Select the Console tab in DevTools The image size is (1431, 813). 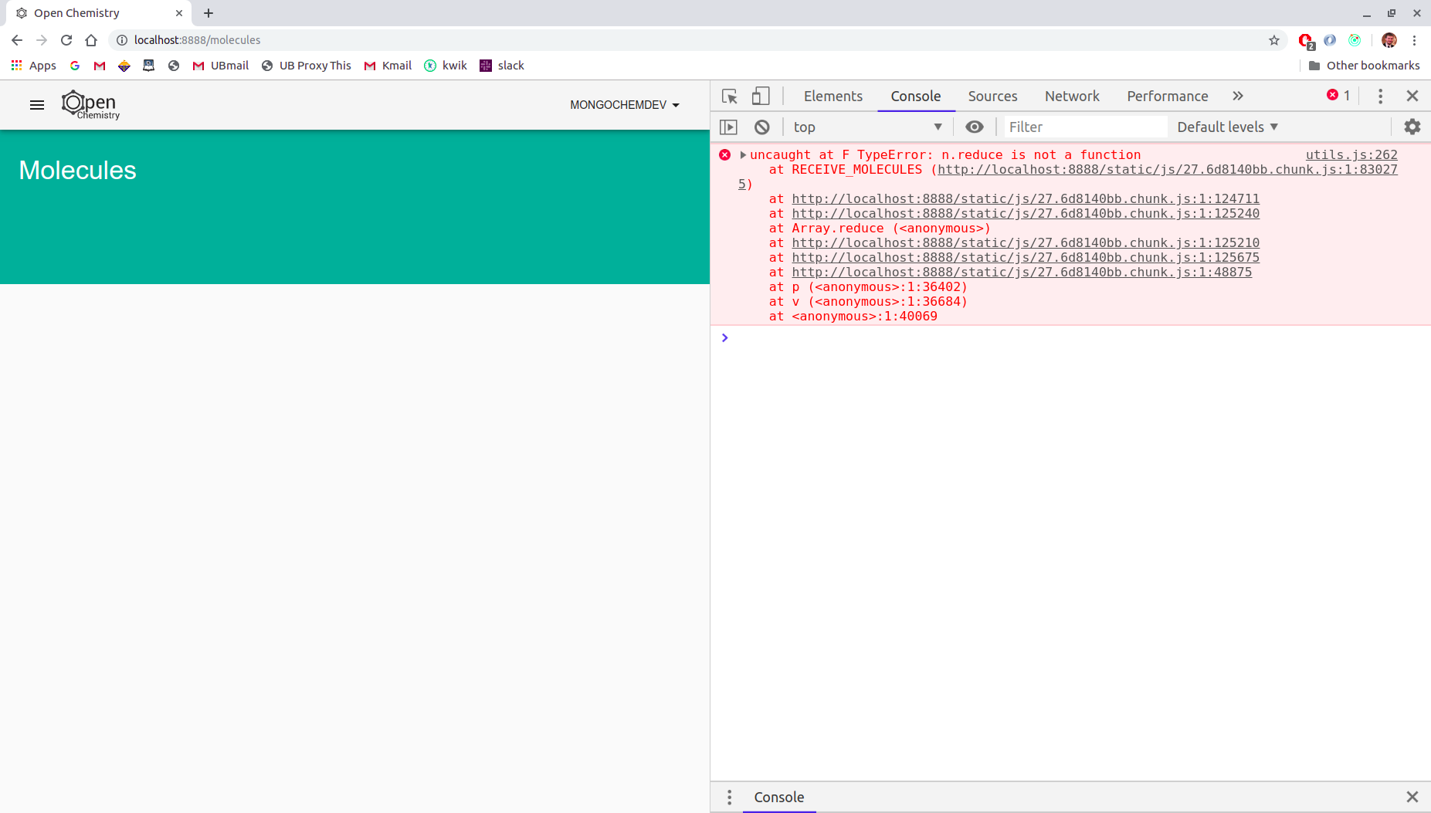coord(916,96)
